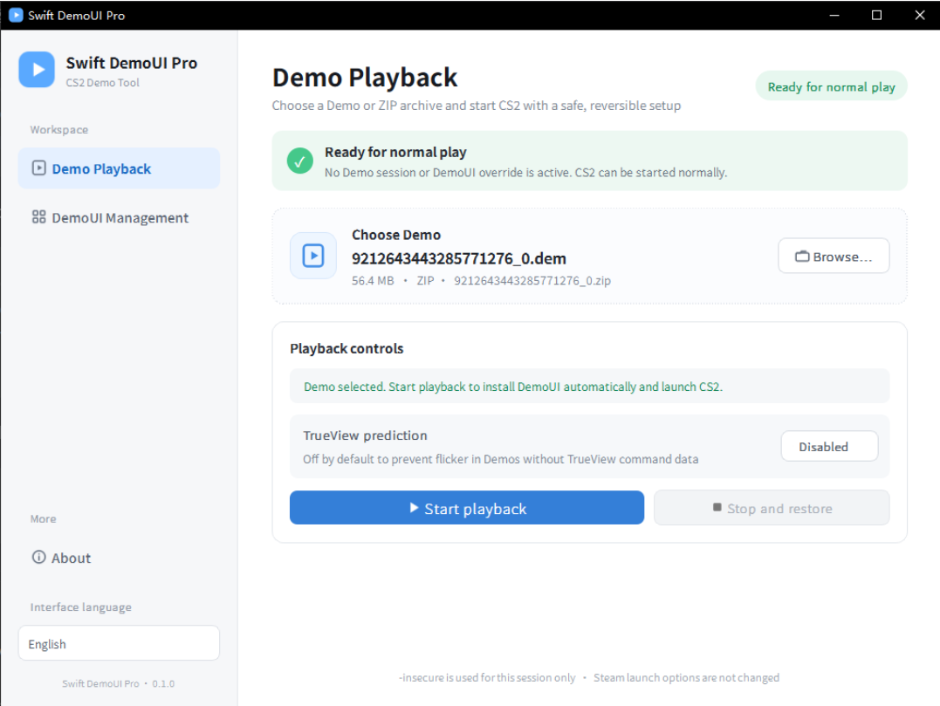Browse for a demo file
The width and height of the screenshot is (940, 706).
click(x=834, y=256)
